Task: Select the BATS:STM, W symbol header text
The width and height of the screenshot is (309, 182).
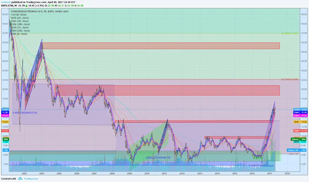Action: (9, 6)
